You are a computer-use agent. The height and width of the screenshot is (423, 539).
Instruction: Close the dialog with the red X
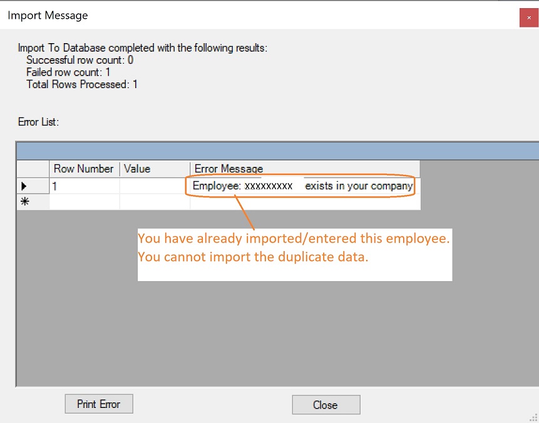pyautogui.click(x=528, y=17)
